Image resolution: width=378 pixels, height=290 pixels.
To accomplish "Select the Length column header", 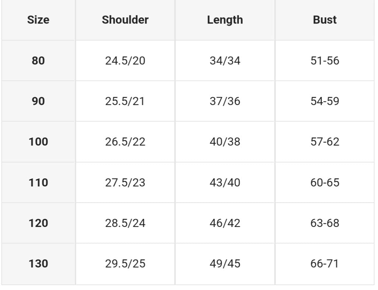I will [x=225, y=20].
